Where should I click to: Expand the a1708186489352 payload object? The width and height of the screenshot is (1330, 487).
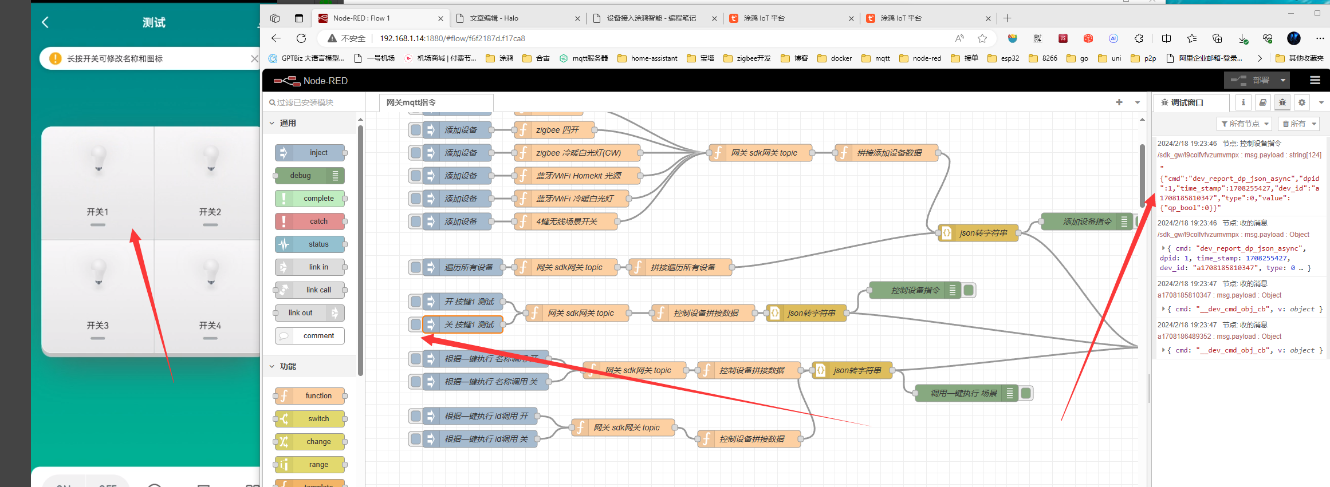tap(1163, 350)
